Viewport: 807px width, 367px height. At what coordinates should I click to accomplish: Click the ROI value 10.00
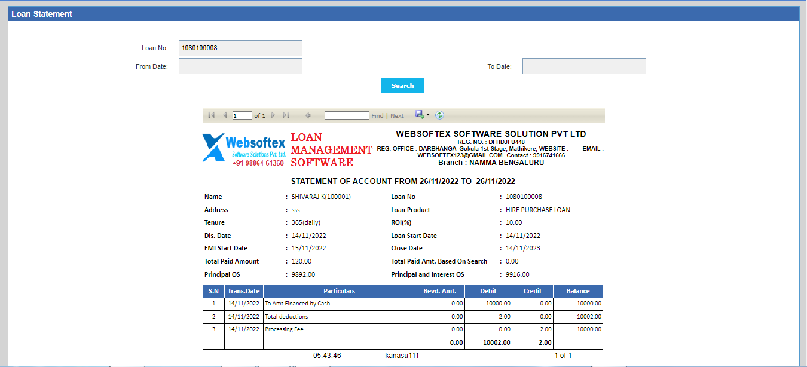(x=513, y=222)
